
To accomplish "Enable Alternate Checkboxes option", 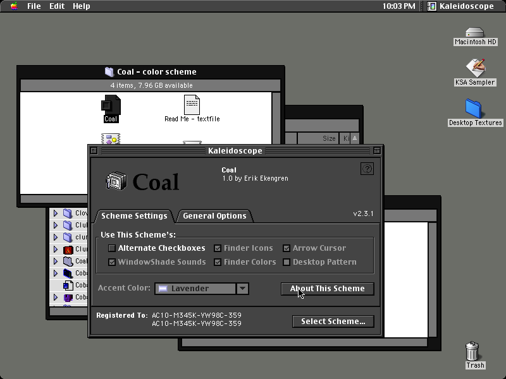I will (112, 248).
